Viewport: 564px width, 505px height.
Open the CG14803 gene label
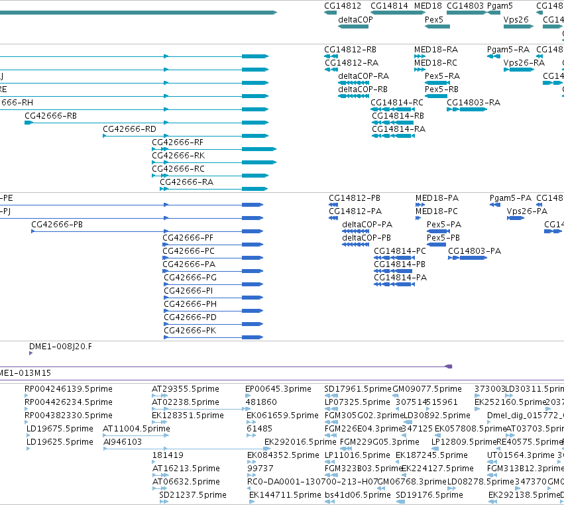pyautogui.click(x=465, y=6)
